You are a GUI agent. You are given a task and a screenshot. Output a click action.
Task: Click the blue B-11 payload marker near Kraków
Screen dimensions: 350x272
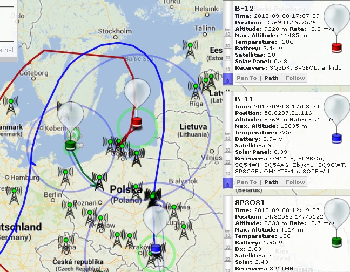tap(156, 249)
